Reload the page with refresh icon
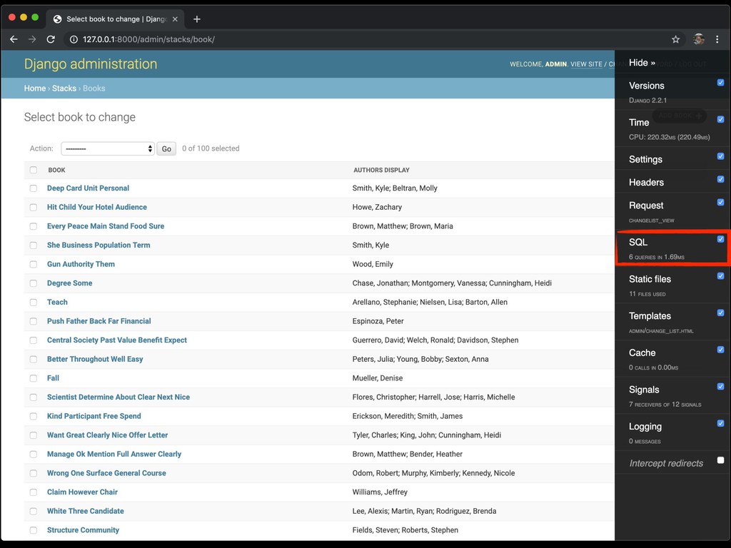 pos(51,39)
